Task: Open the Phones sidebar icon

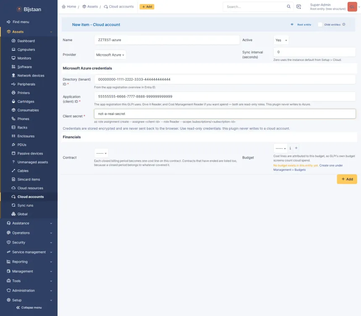Action: (13, 119)
